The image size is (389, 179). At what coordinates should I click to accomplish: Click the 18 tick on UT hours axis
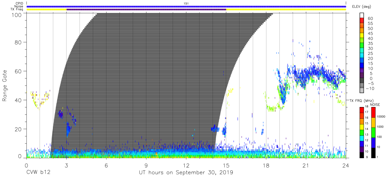coord(266,165)
